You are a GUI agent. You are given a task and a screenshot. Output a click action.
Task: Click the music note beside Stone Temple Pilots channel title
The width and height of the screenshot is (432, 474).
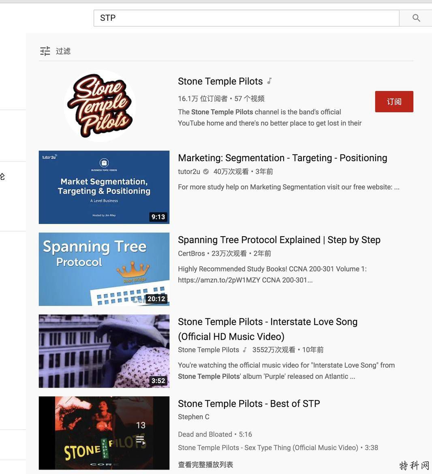(269, 81)
